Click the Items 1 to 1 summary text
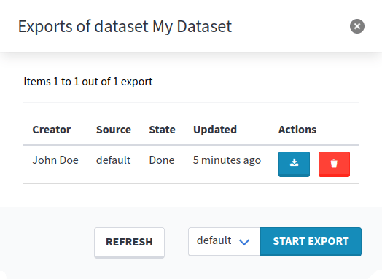Screen dimensions: 382x279 (88, 82)
